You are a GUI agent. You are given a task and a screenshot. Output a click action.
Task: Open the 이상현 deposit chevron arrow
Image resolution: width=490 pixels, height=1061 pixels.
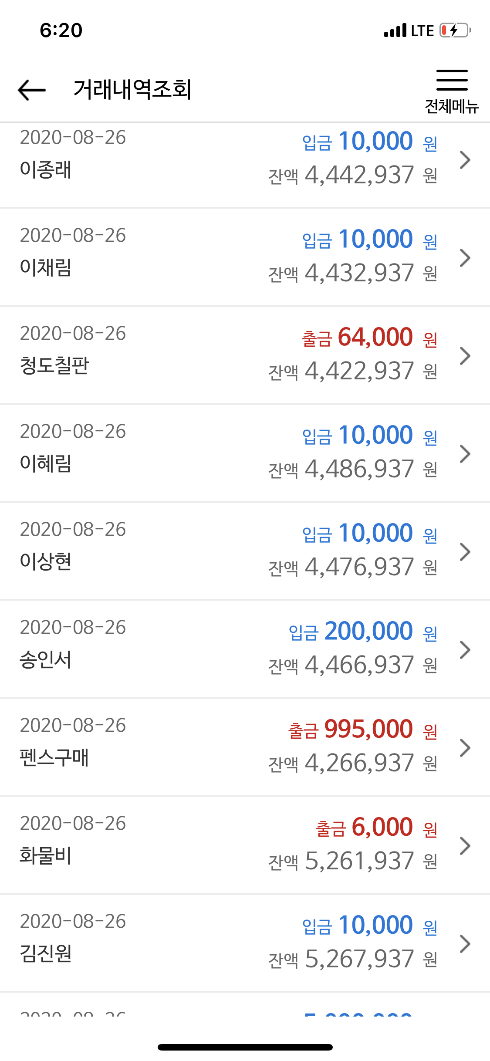tap(465, 552)
